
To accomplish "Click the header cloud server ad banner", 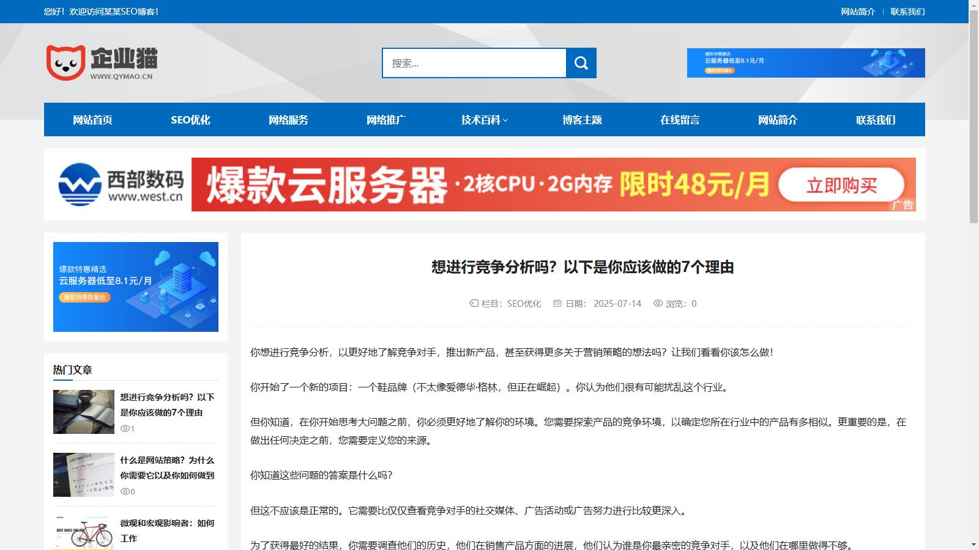I will coord(806,63).
